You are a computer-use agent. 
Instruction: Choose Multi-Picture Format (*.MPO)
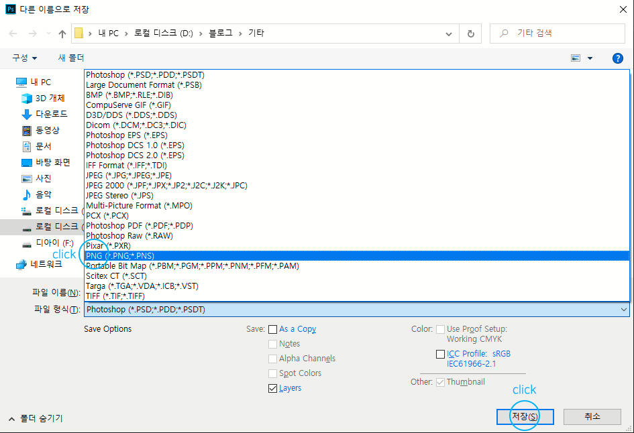357,206
